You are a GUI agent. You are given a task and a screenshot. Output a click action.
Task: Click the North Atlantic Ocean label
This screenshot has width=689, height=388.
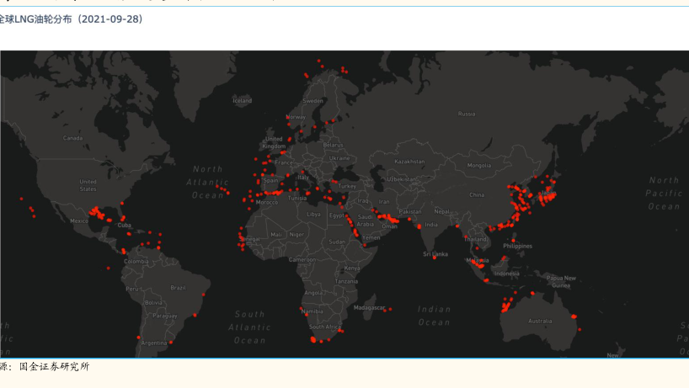pyautogui.click(x=207, y=182)
